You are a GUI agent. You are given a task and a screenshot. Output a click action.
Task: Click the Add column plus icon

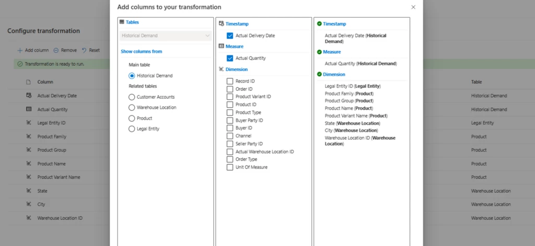click(20, 50)
